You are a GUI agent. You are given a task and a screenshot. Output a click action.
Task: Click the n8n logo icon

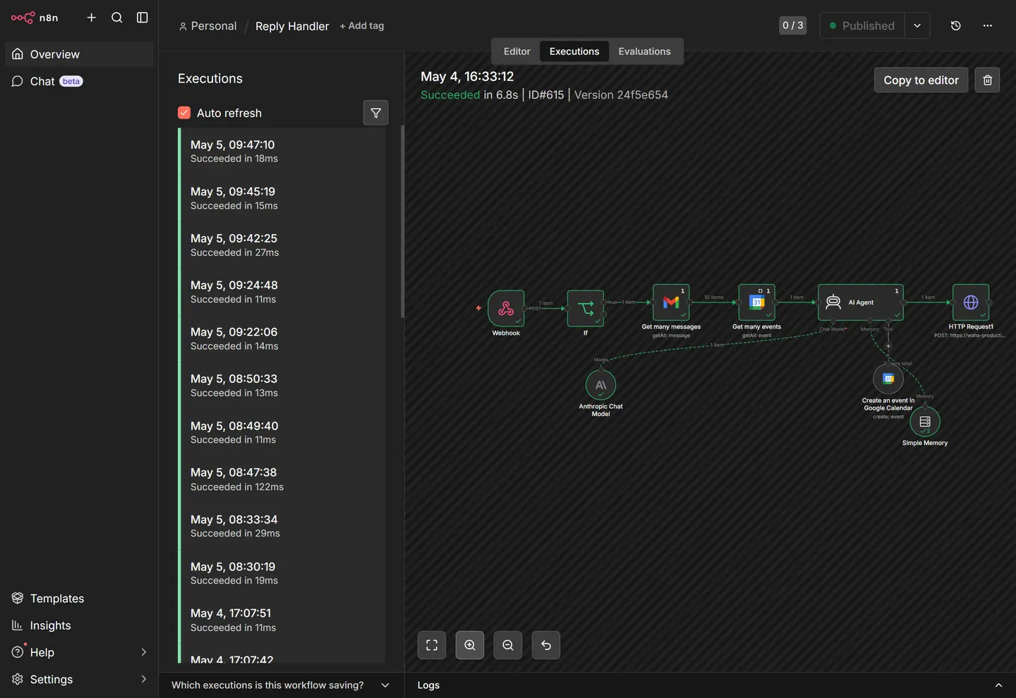[23, 18]
